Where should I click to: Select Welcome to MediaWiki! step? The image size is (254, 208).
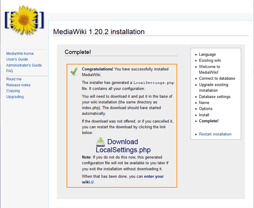210,69
